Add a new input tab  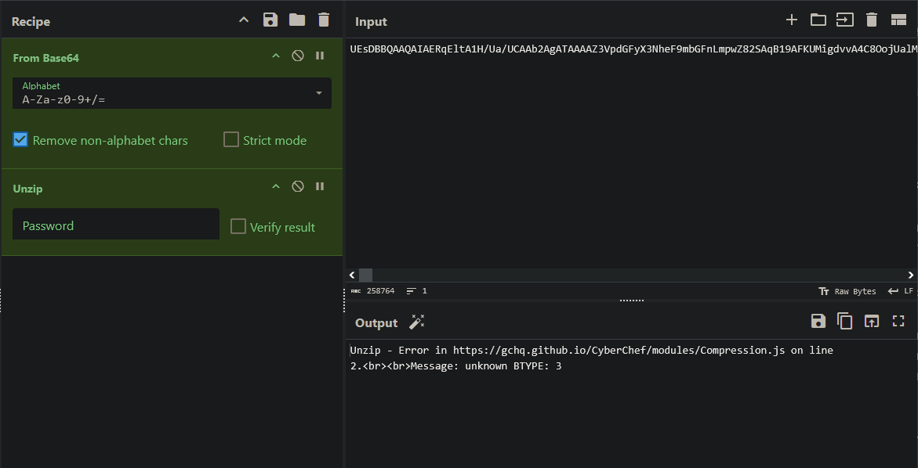(x=792, y=20)
